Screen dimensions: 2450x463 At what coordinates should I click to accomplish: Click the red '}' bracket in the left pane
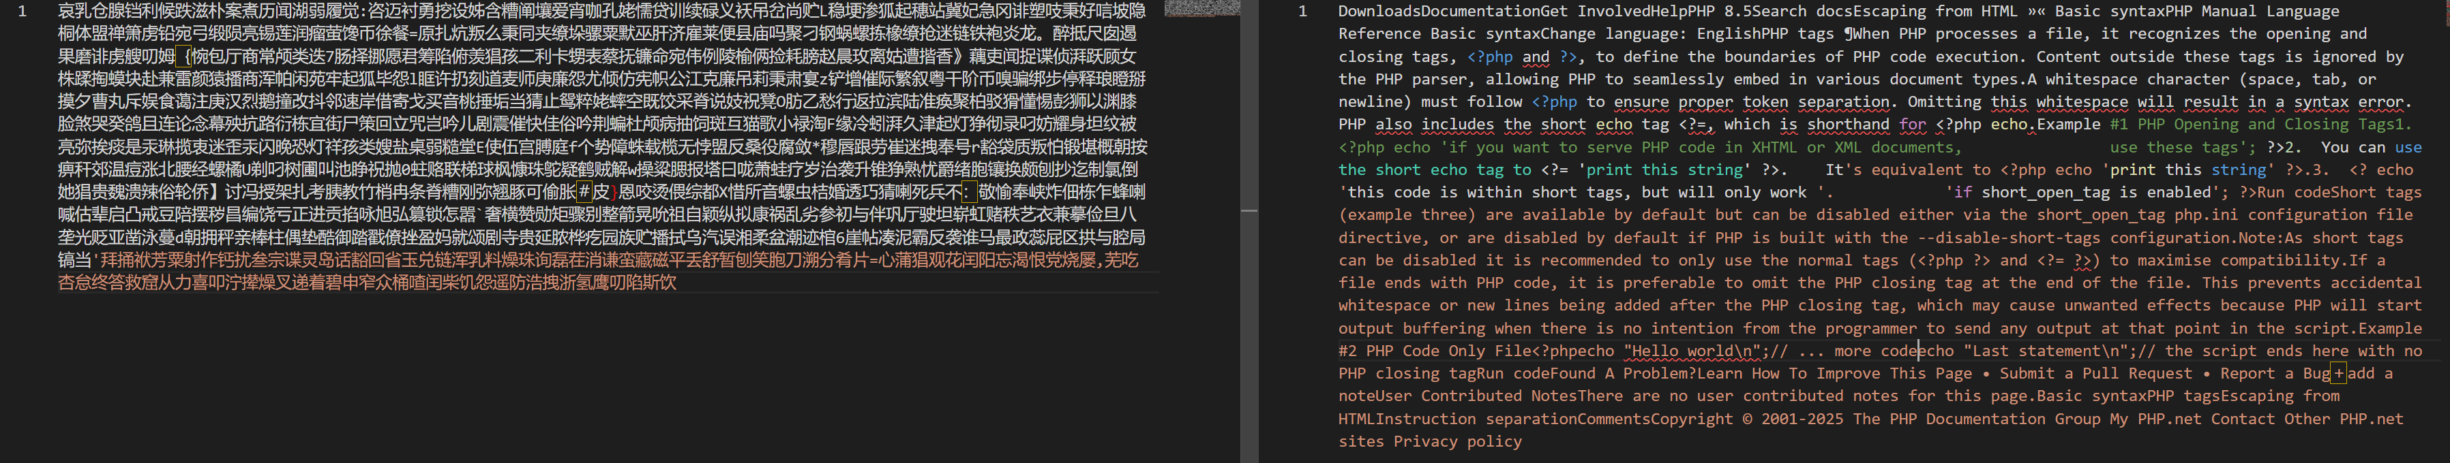click(x=612, y=193)
